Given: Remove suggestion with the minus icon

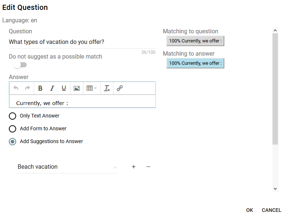Looking at the screenshot, I should (x=148, y=167).
